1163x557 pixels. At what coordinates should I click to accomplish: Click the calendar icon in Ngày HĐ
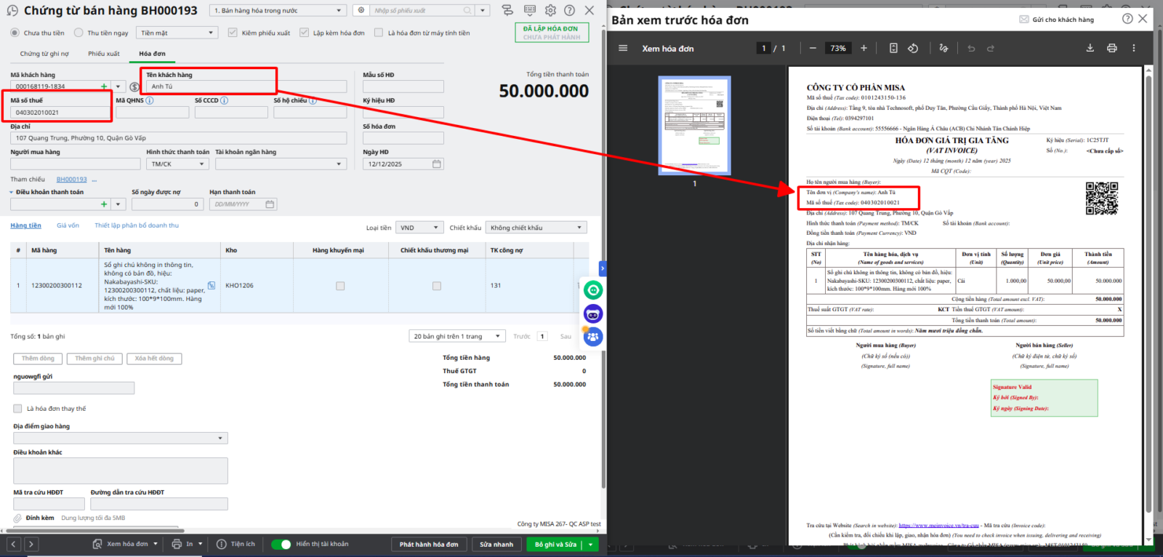[436, 164]
